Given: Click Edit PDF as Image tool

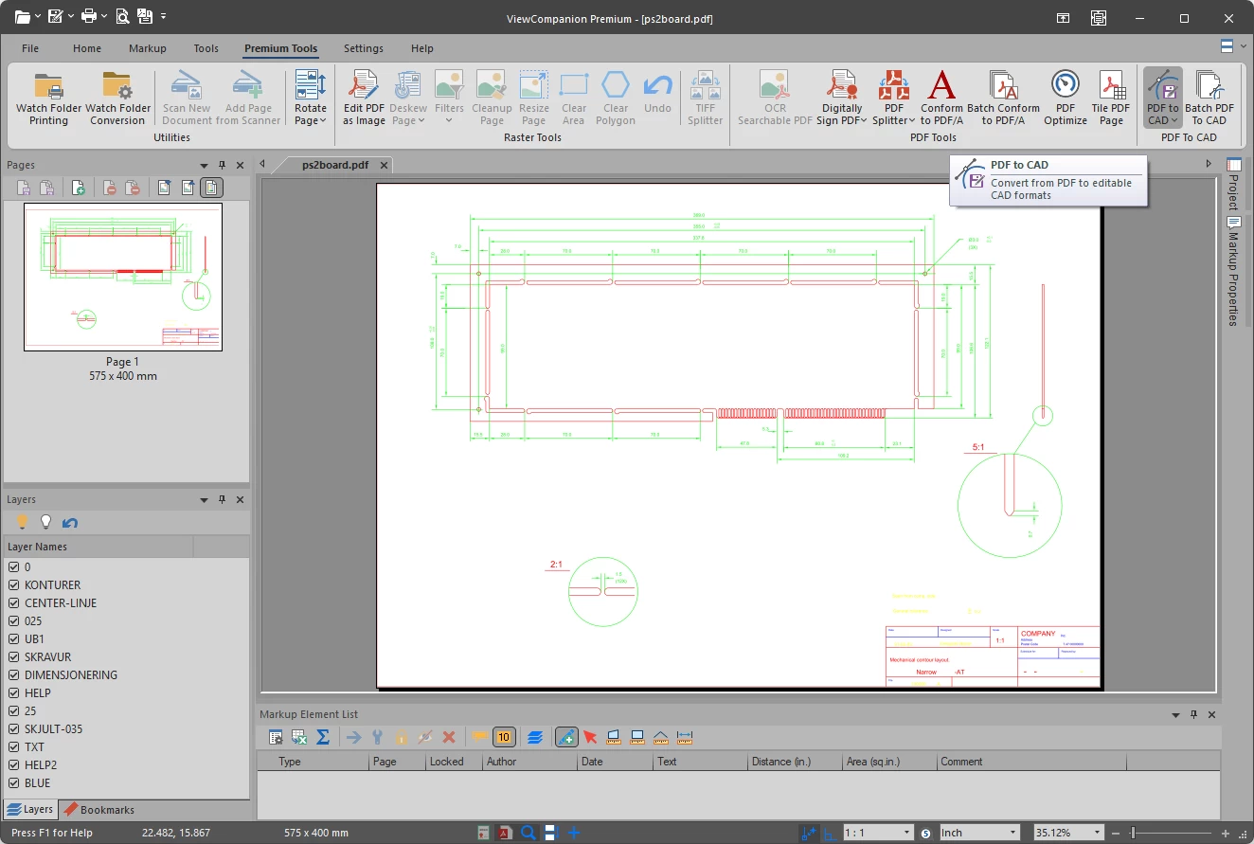Looking at the screenshot, I should click(x=364, y=98).
